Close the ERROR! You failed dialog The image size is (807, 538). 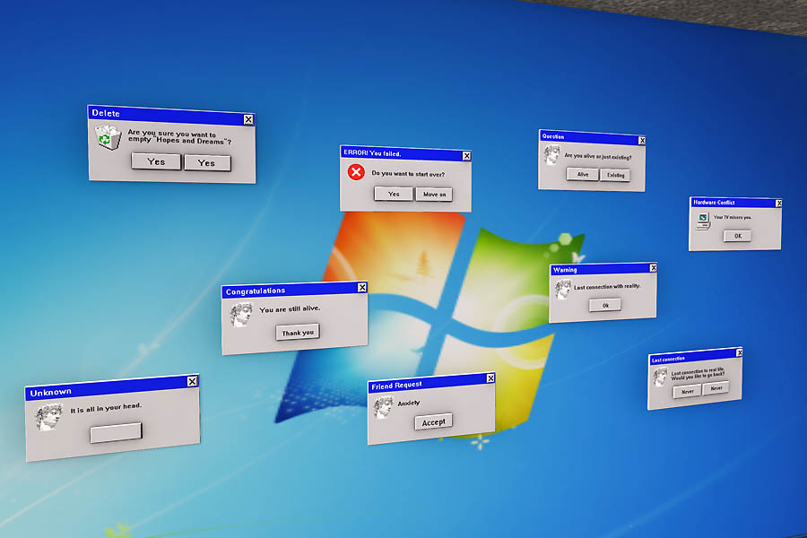(466, 156)
